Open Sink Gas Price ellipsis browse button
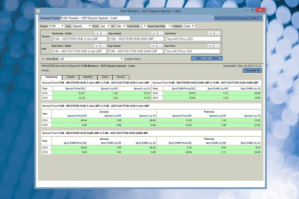The image size is (299, 199). coord(217,46)
